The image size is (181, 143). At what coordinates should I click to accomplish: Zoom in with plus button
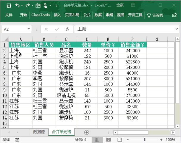[161, 140]
